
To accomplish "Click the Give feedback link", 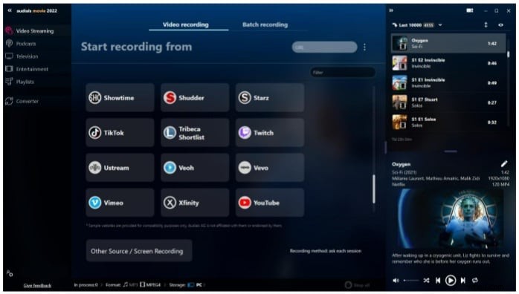I will pyautogui.click(x=37, y=285).
